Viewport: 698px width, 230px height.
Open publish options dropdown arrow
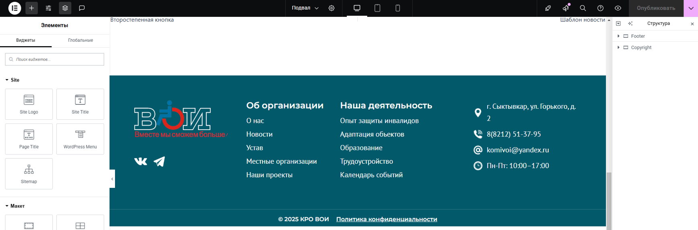691,8
